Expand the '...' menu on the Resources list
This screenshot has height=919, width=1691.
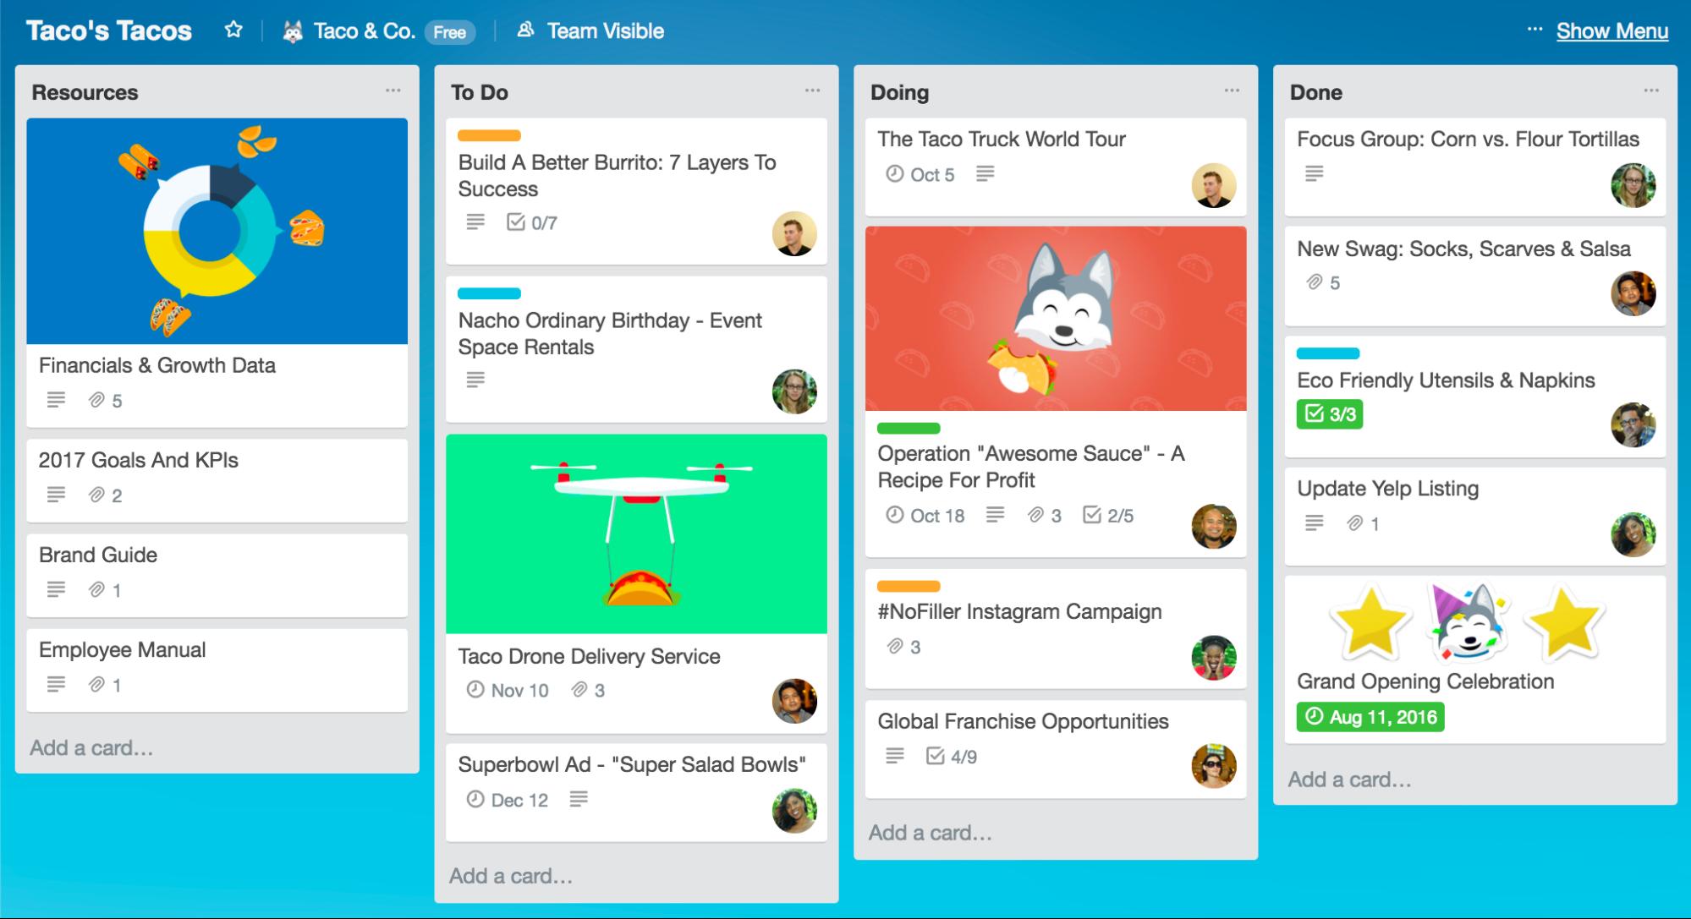[398, 93]
